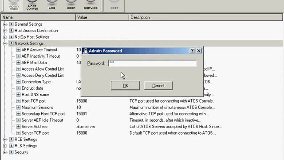Screen dimensions: 284x160
Task: Close the Admin Password dialog
Action: (199, 51)
